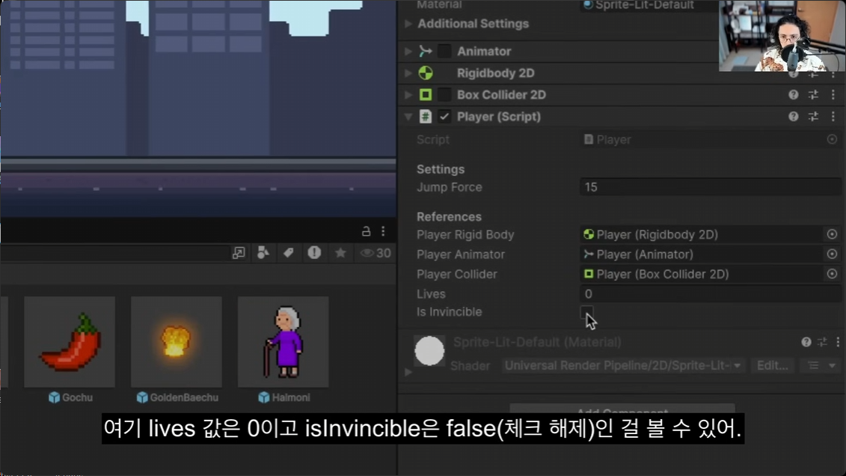Click the References header label
This screenshot has height=476, width=846.
coord(449,216)
